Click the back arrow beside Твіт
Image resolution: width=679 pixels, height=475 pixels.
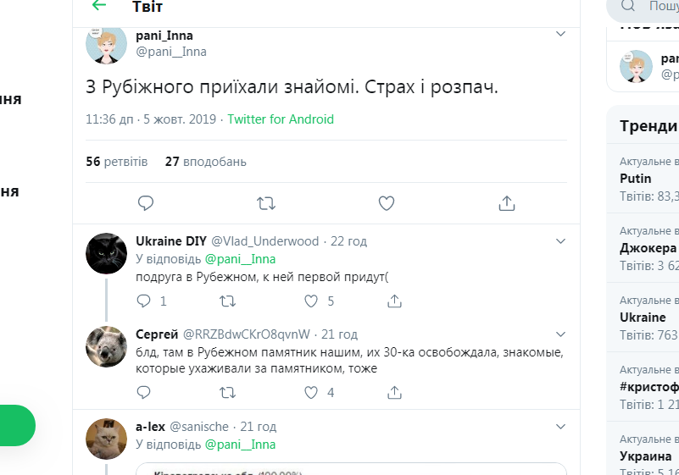[99, 6]
